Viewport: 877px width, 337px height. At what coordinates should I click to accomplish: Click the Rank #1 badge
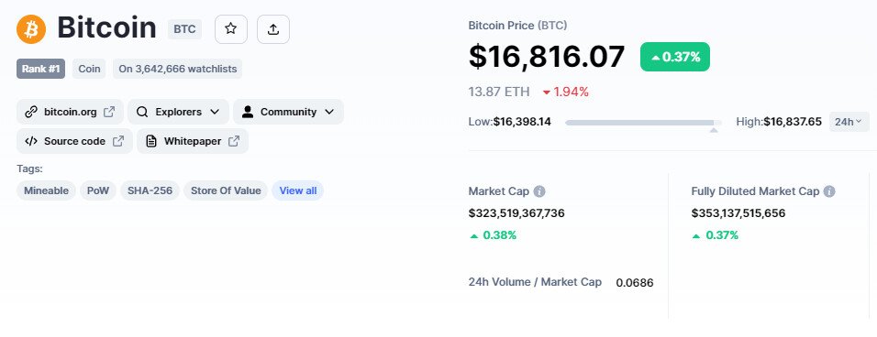pyautogui.click(x=41, y=70)
